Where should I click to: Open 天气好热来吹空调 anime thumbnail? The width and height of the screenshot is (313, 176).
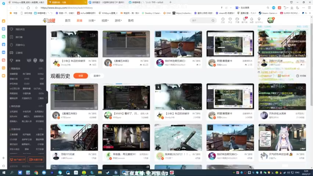[282, 137]
